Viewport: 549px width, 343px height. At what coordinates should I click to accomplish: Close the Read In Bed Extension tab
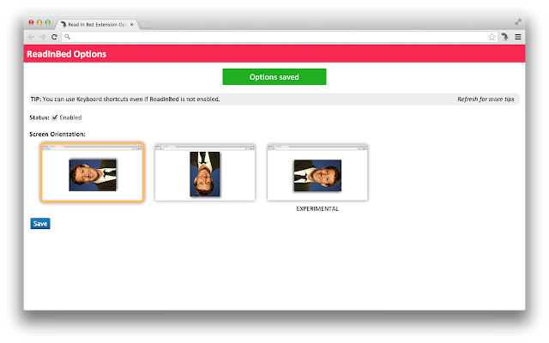[131, 25]
